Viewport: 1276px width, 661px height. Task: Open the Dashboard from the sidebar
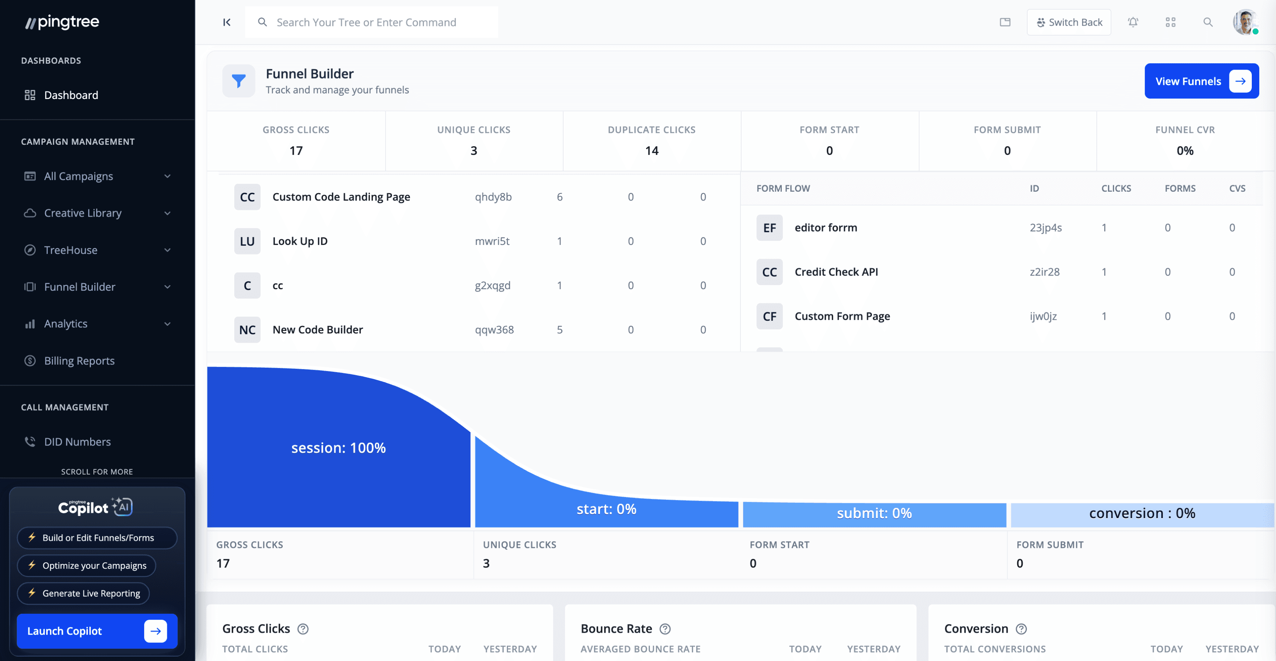point(71,95)
